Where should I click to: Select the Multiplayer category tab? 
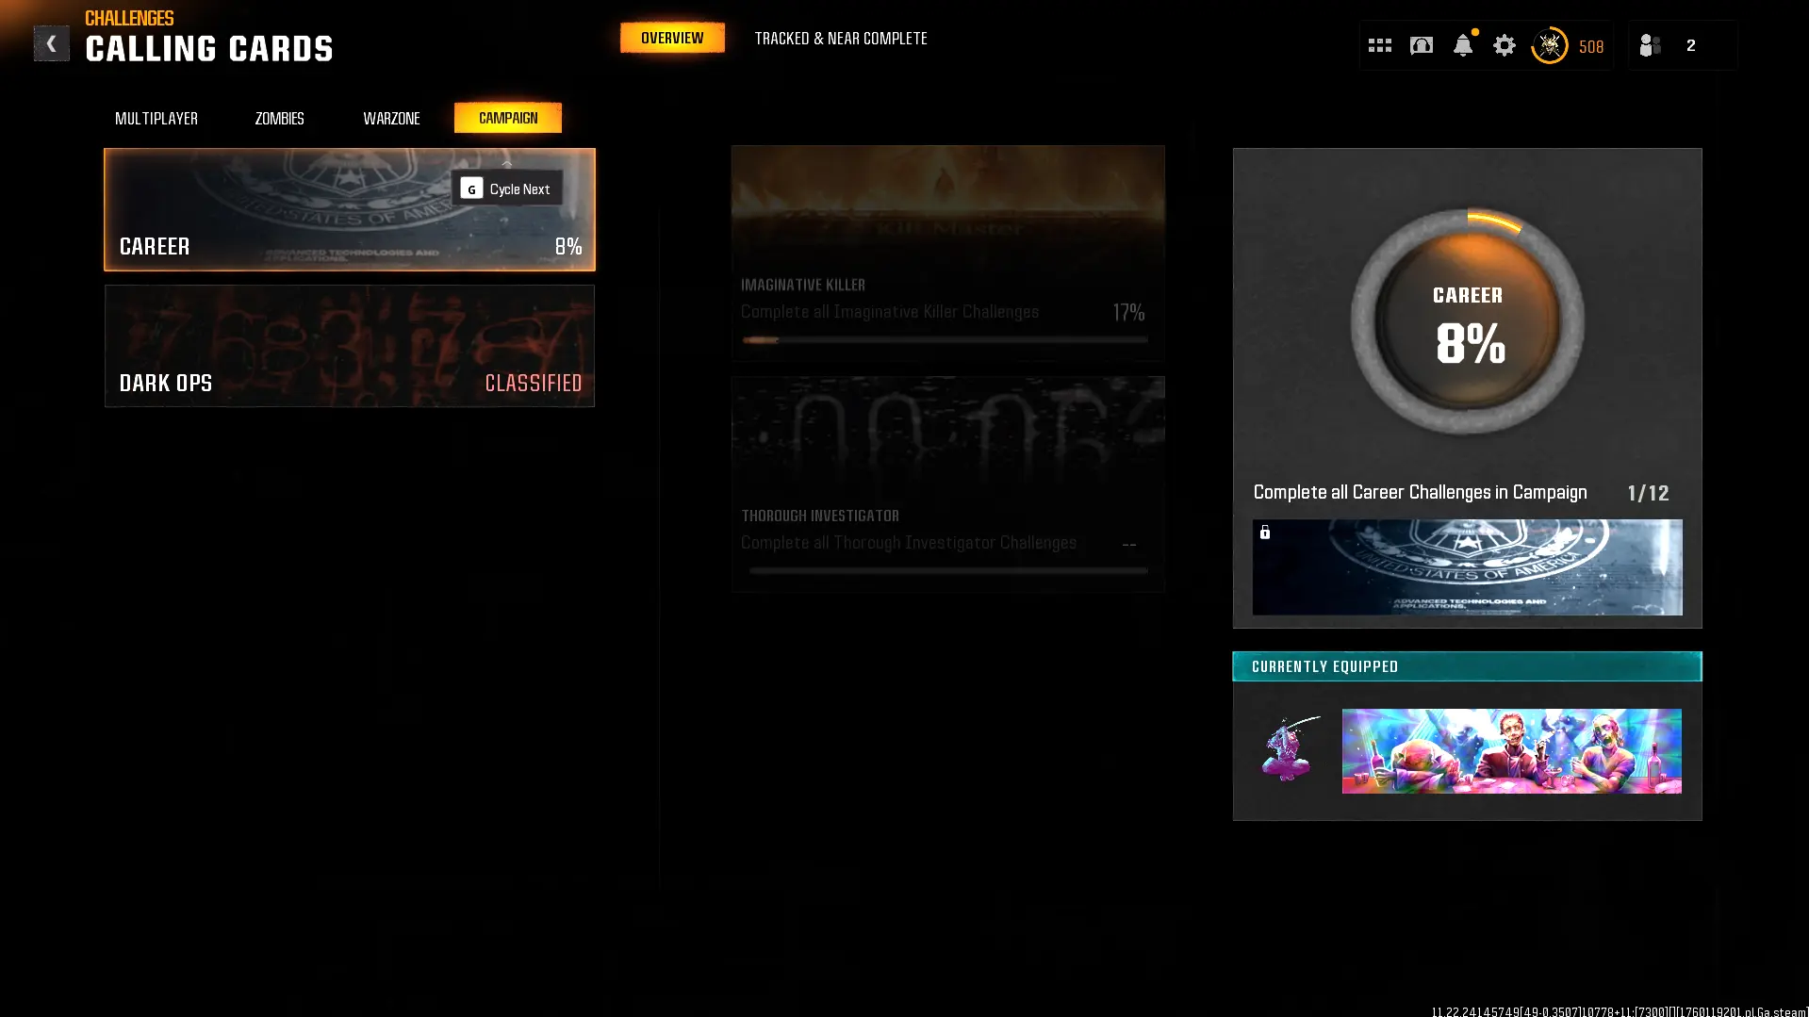(x=156, y=118)
